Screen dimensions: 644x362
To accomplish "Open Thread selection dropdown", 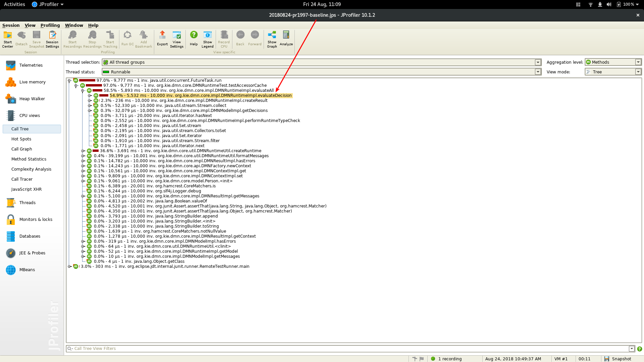I will (x=538, y=62).
